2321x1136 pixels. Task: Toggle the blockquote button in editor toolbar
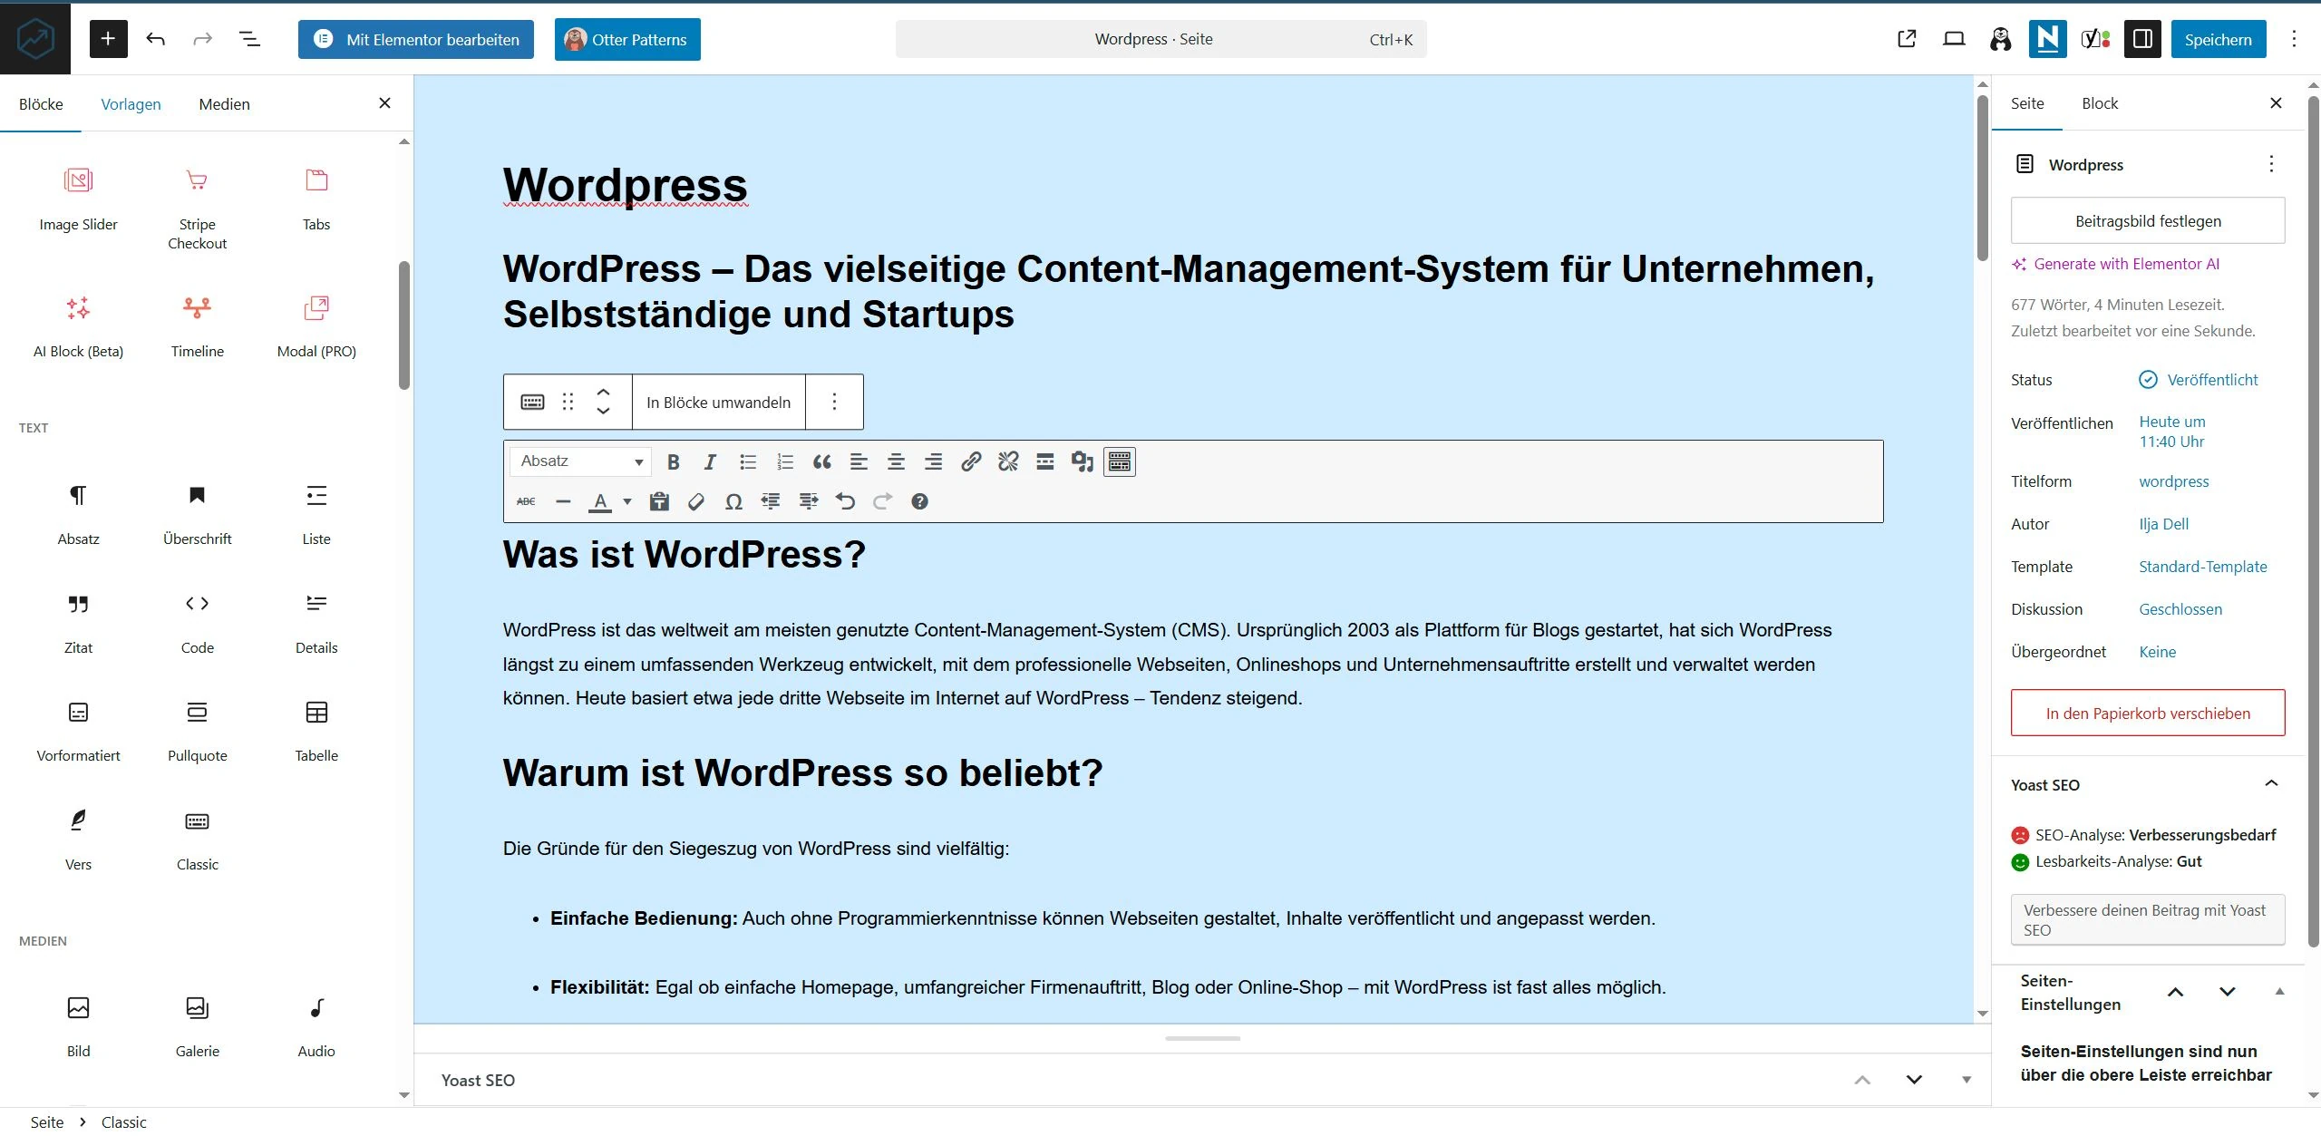point(822,462)
